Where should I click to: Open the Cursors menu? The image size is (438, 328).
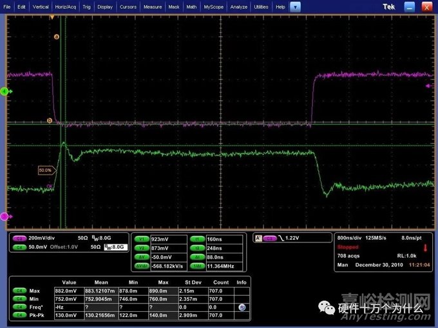pyautogui.click(x=128, y=6)
